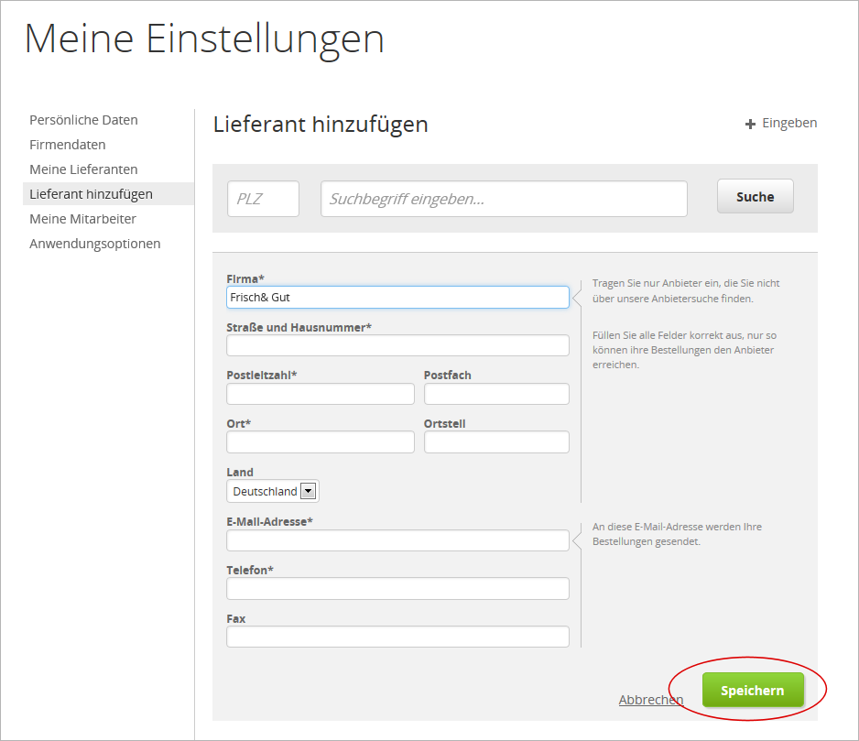Focus the Straße und Hausnummer field
The height and width of the screenshot is (741, 859).
397,345
